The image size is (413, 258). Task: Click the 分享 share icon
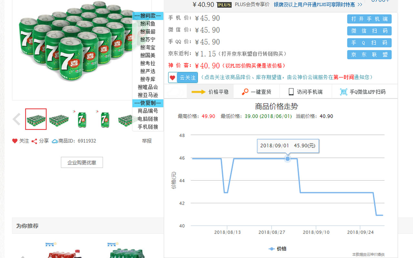click(34, 141)
